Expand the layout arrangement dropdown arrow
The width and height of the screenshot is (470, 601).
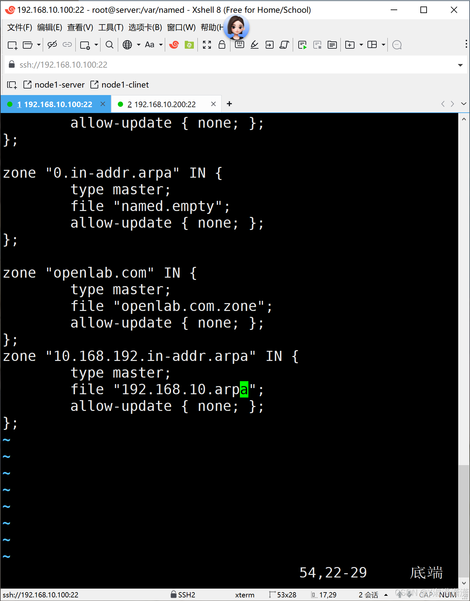(384, 45)
